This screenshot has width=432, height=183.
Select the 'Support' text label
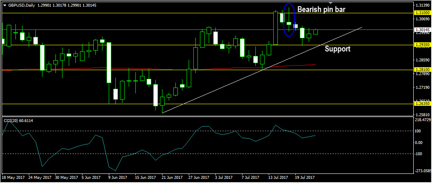click(x=338, y=49)
